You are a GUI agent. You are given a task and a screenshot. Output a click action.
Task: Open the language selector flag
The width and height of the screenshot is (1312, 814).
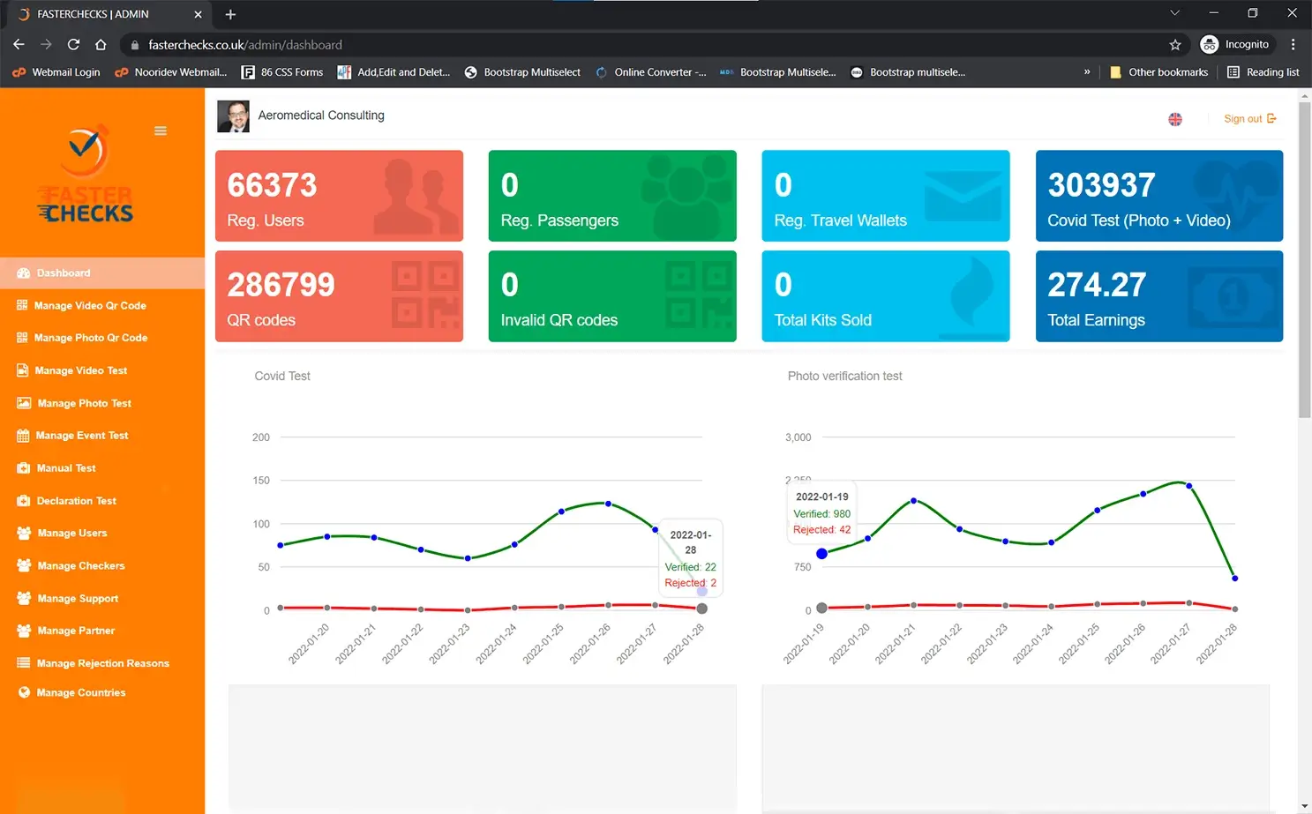[1175, 118]
